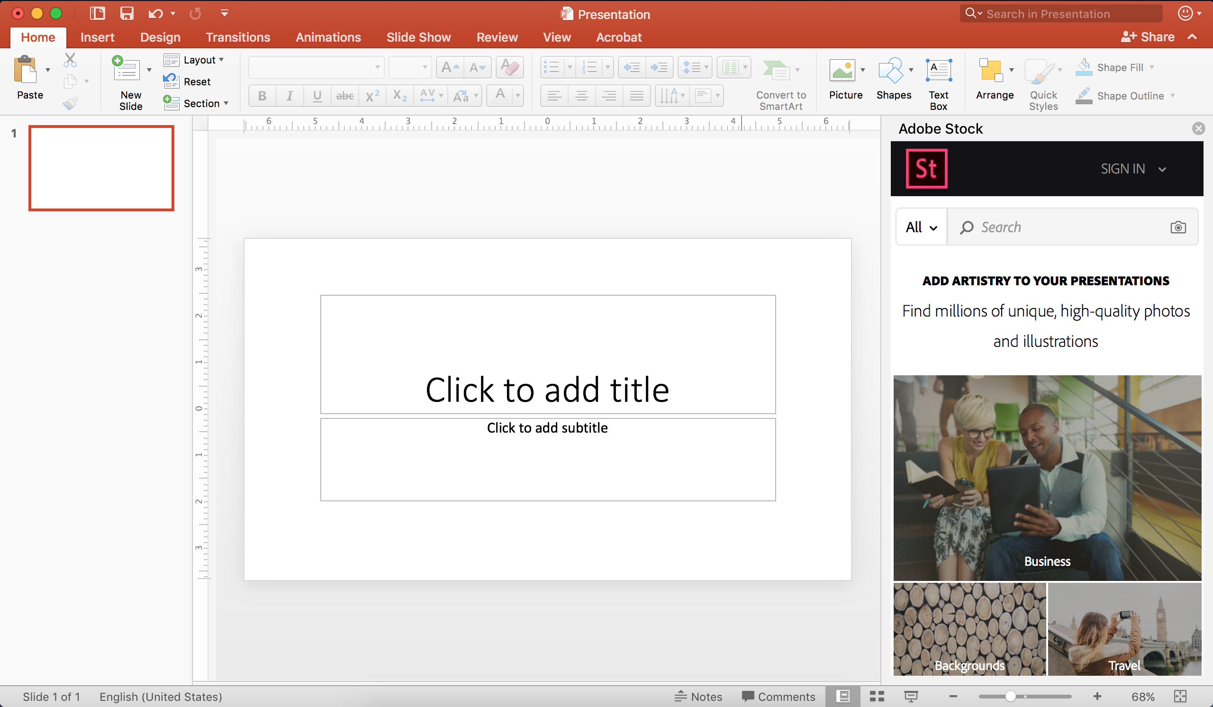Click the zoom slider handle
Image resolution: width=1213 pixels, height=707 pixels.
point(1010,697)
